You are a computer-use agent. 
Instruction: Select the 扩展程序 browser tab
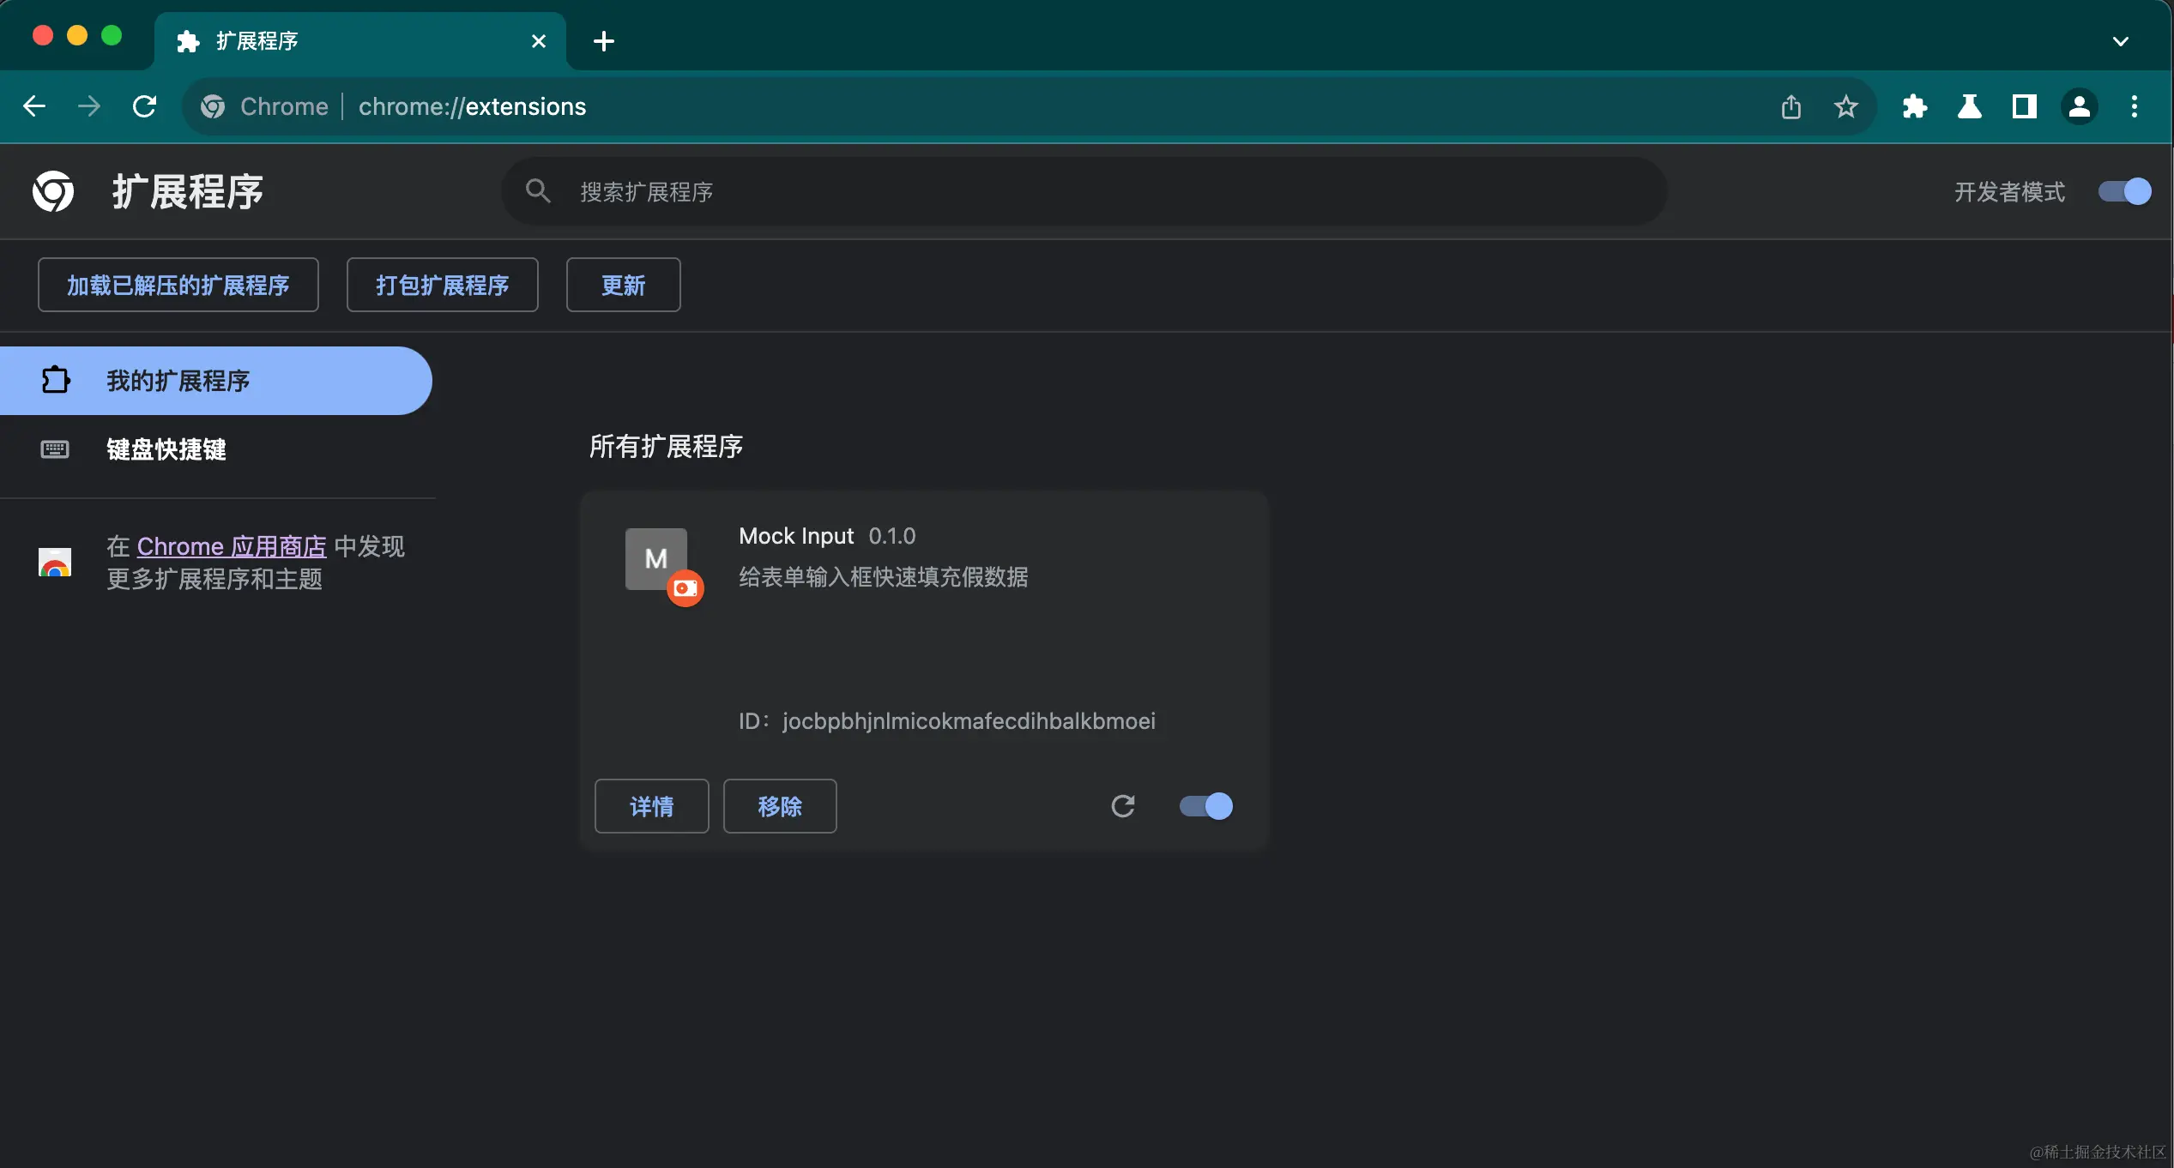(x=360, y=40)
